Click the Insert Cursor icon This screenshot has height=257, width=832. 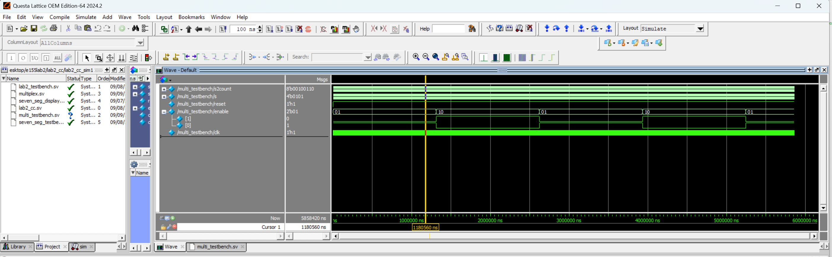[166, 57]
